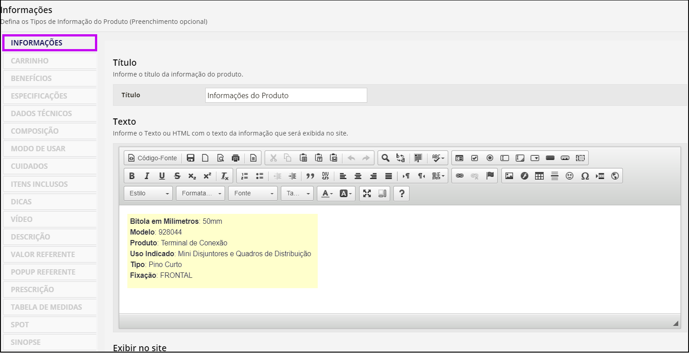
Task: Open the Tamanho font size dropdown
Action: 297,194
